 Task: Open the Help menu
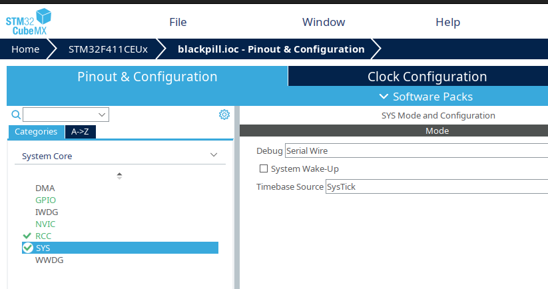tap(447, 22)
